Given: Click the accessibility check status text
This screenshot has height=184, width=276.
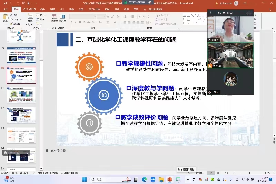Looking at the screenshot, I should (x=71, y=173).
